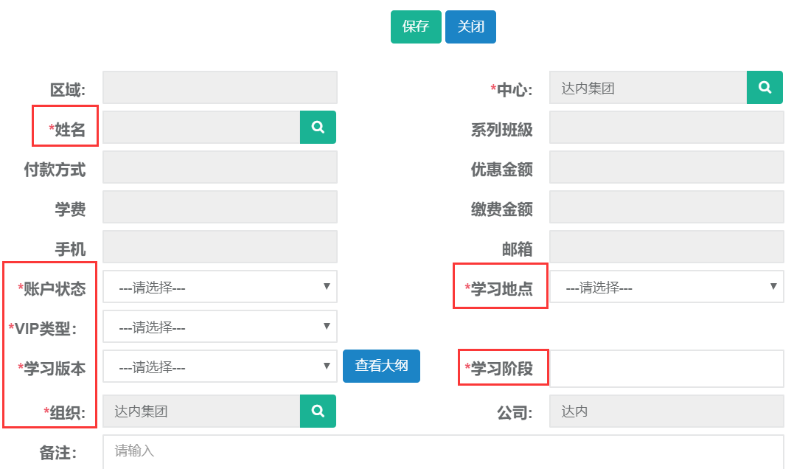Click the 中心 field showing 达内集团

pos(648,88)
